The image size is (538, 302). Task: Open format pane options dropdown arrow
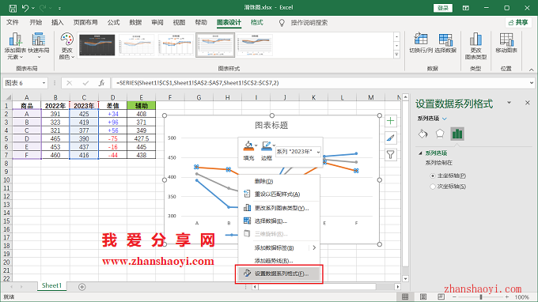tap(510, 103)
